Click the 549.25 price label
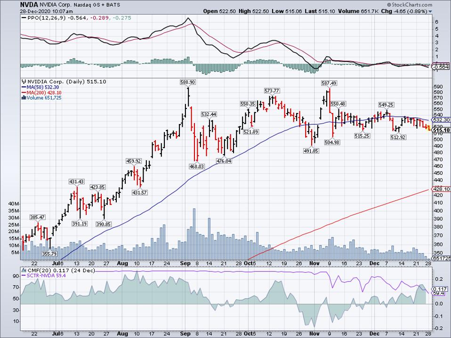The height and width of the screenshot is (338, 451). point(387,105)
